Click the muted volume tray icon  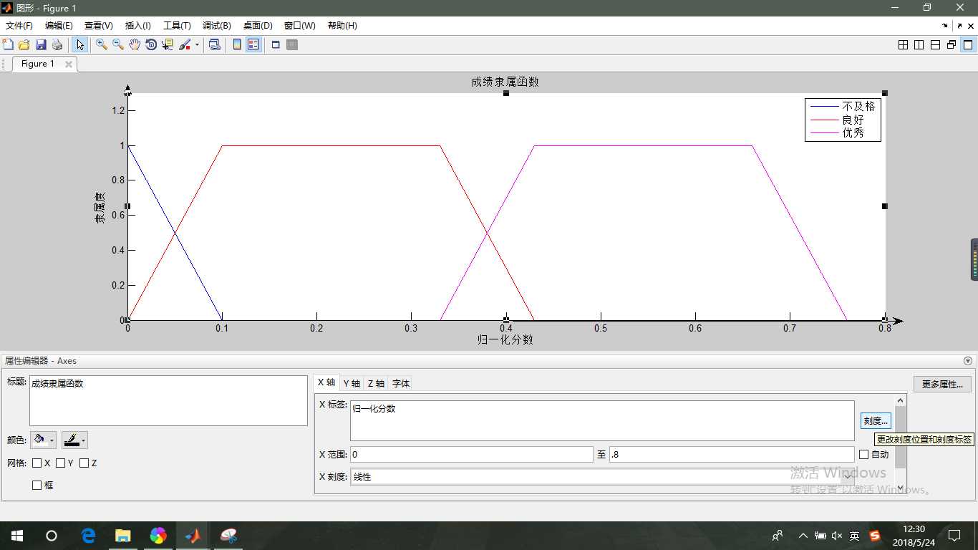click(837, 536)
